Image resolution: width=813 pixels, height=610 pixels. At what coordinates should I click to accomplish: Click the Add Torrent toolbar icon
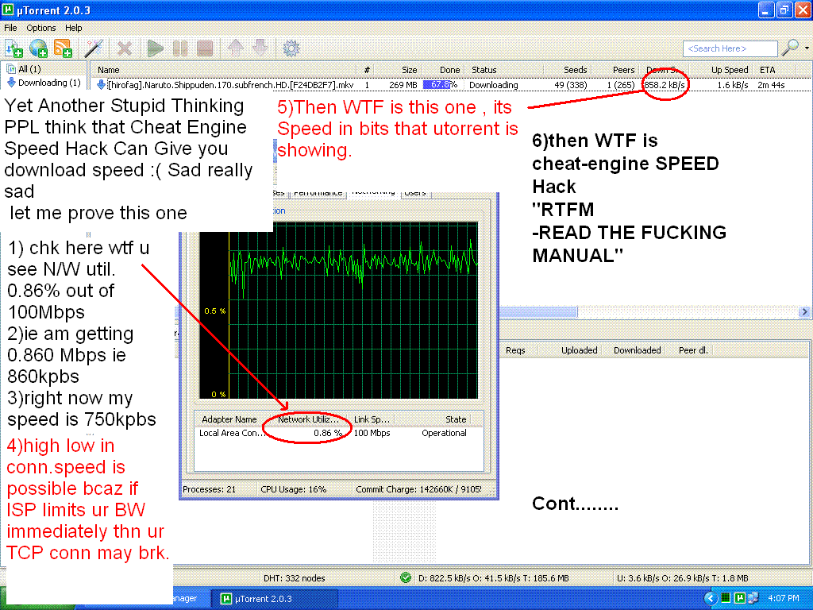tap(13, 48)
